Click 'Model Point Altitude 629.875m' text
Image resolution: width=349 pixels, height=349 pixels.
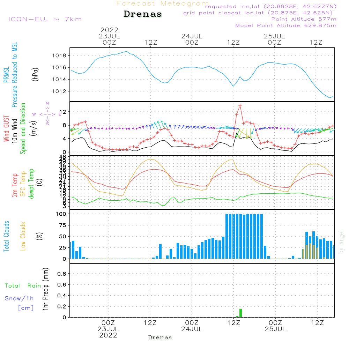point(286,25)
